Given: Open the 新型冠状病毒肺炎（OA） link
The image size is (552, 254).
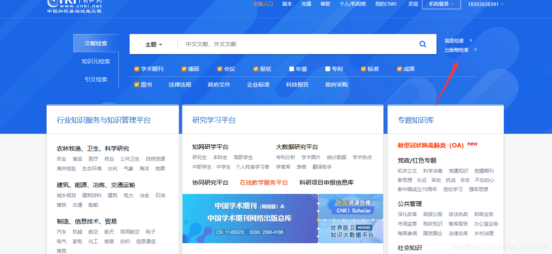Looking at the screenshot, I should [x=431, y=145].
